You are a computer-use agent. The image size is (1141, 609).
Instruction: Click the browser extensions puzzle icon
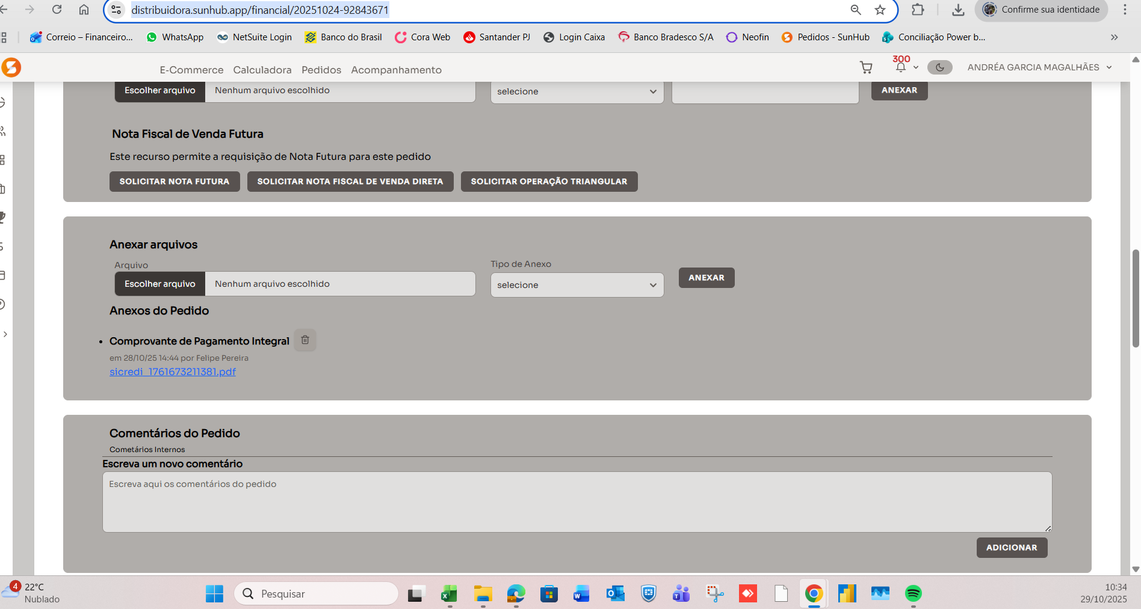[918, 10]
